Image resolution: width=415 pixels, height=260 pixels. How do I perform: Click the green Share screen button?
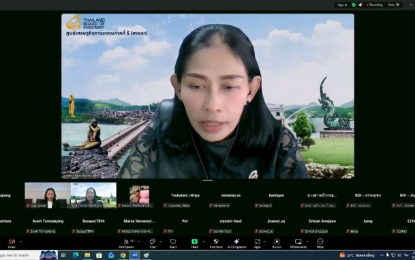(194, 243)
